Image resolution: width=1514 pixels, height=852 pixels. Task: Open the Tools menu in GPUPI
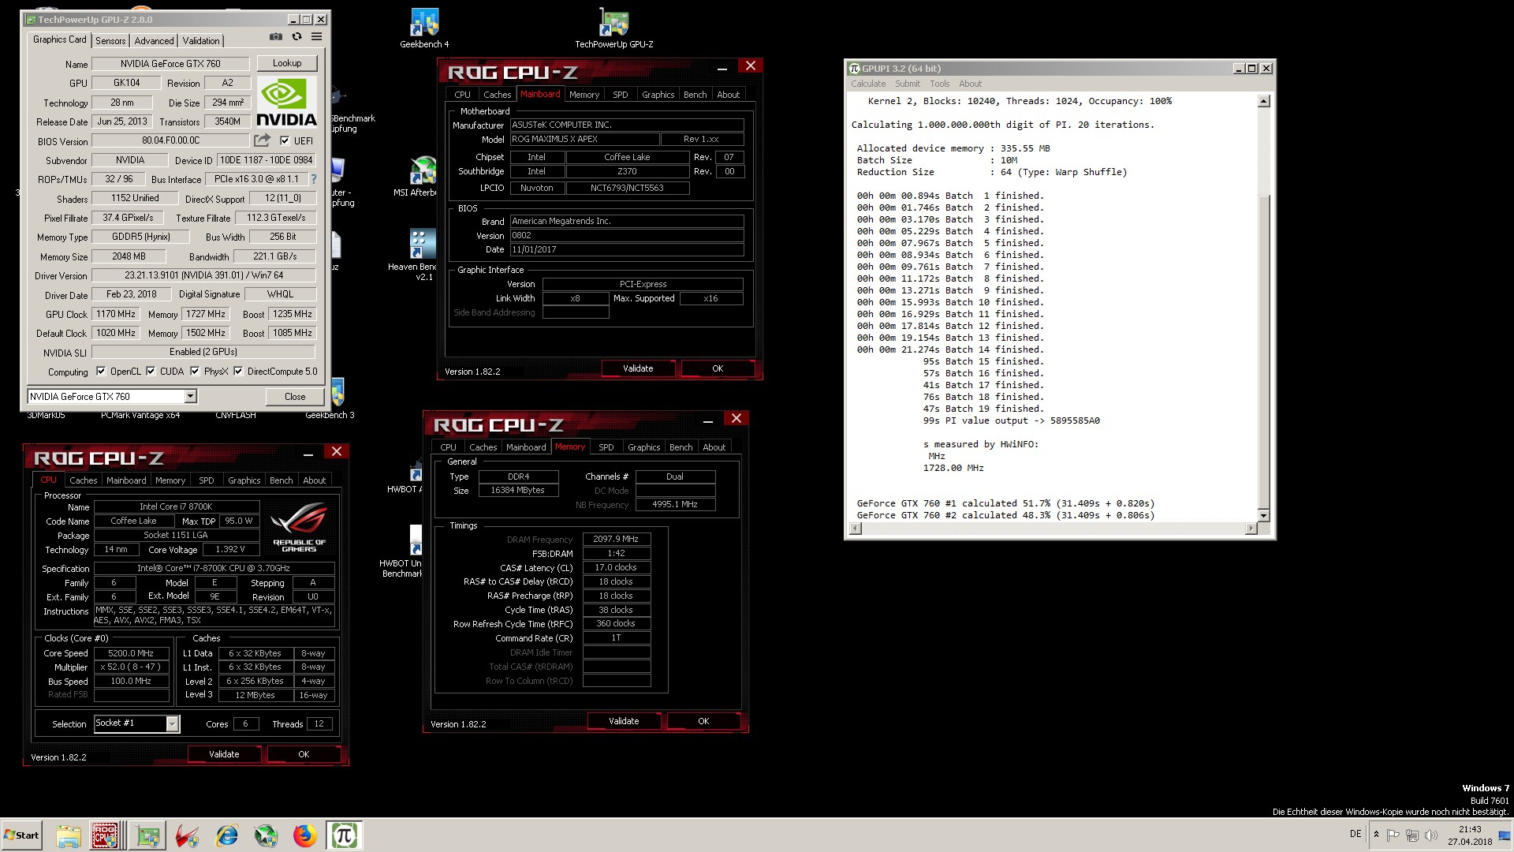[939, 84]
